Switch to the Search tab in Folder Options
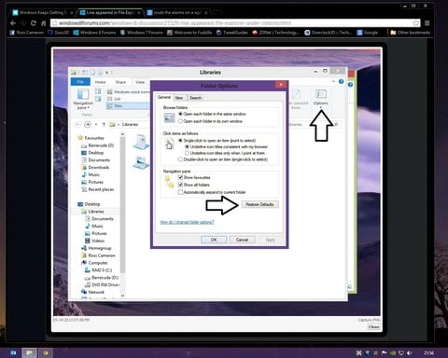Viewport: 448px width, 358px height. tap(195, 98)
